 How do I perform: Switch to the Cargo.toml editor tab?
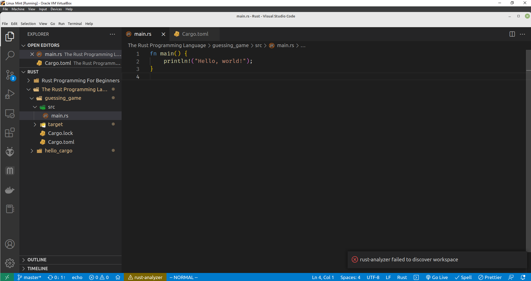pos(195,34)
